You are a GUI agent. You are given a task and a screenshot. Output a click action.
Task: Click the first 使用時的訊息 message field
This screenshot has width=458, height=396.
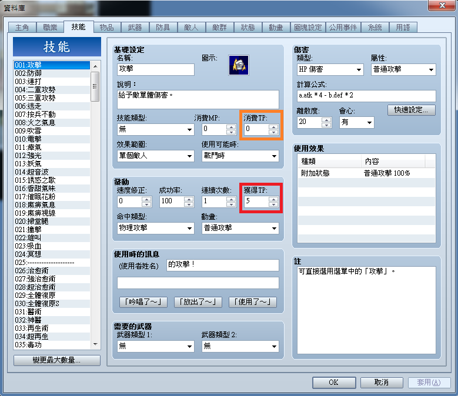click(223, 265)
